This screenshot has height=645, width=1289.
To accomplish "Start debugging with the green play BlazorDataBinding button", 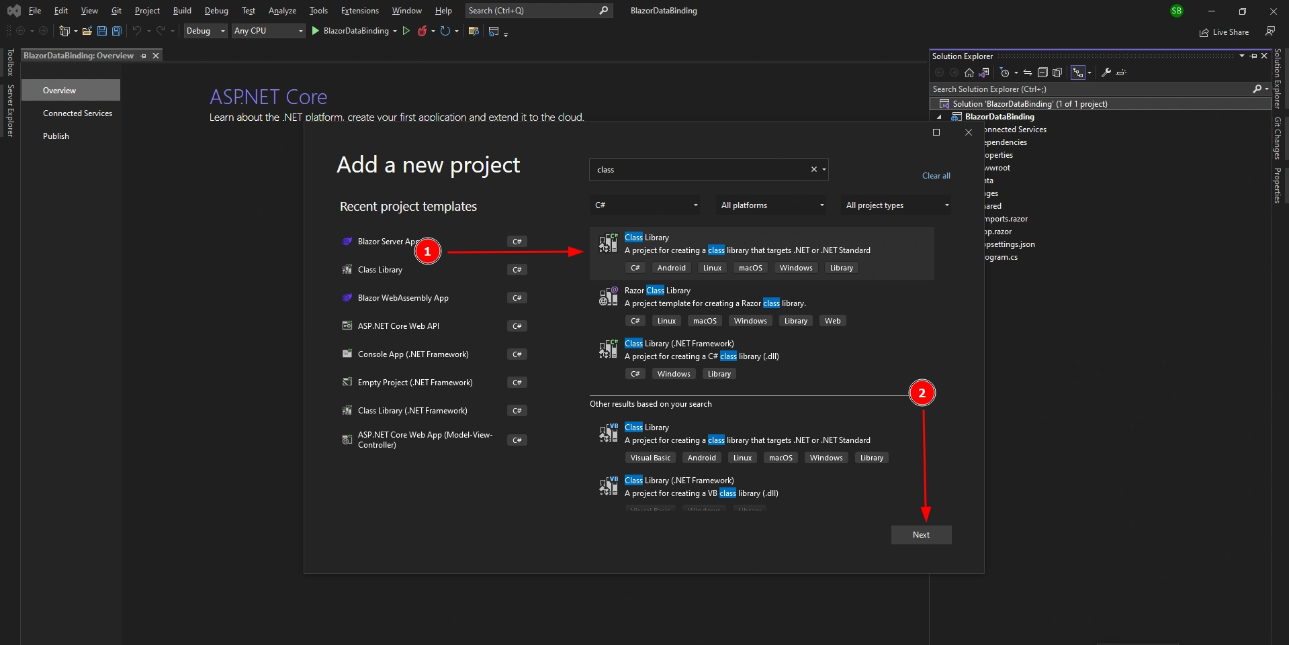I will [x=351, y=31].
